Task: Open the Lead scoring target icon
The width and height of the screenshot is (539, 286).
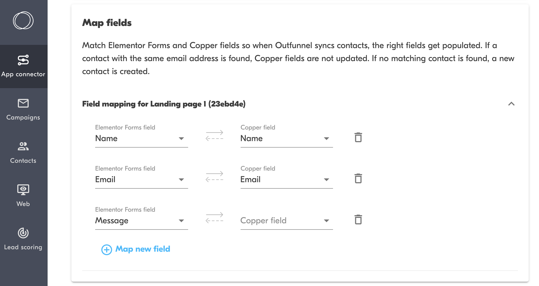Action: click(x=23, y=233)
